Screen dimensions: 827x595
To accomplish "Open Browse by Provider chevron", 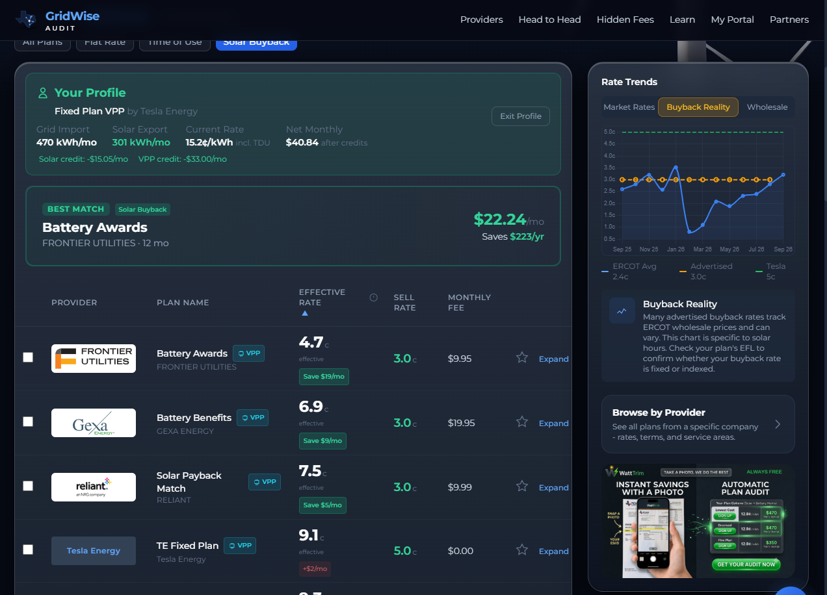I will [778, 424].
